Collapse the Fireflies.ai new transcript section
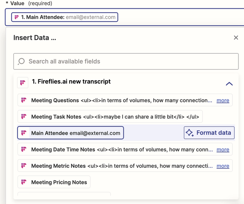The width and height of the screenshot is (244, 204). click(229, 84)
